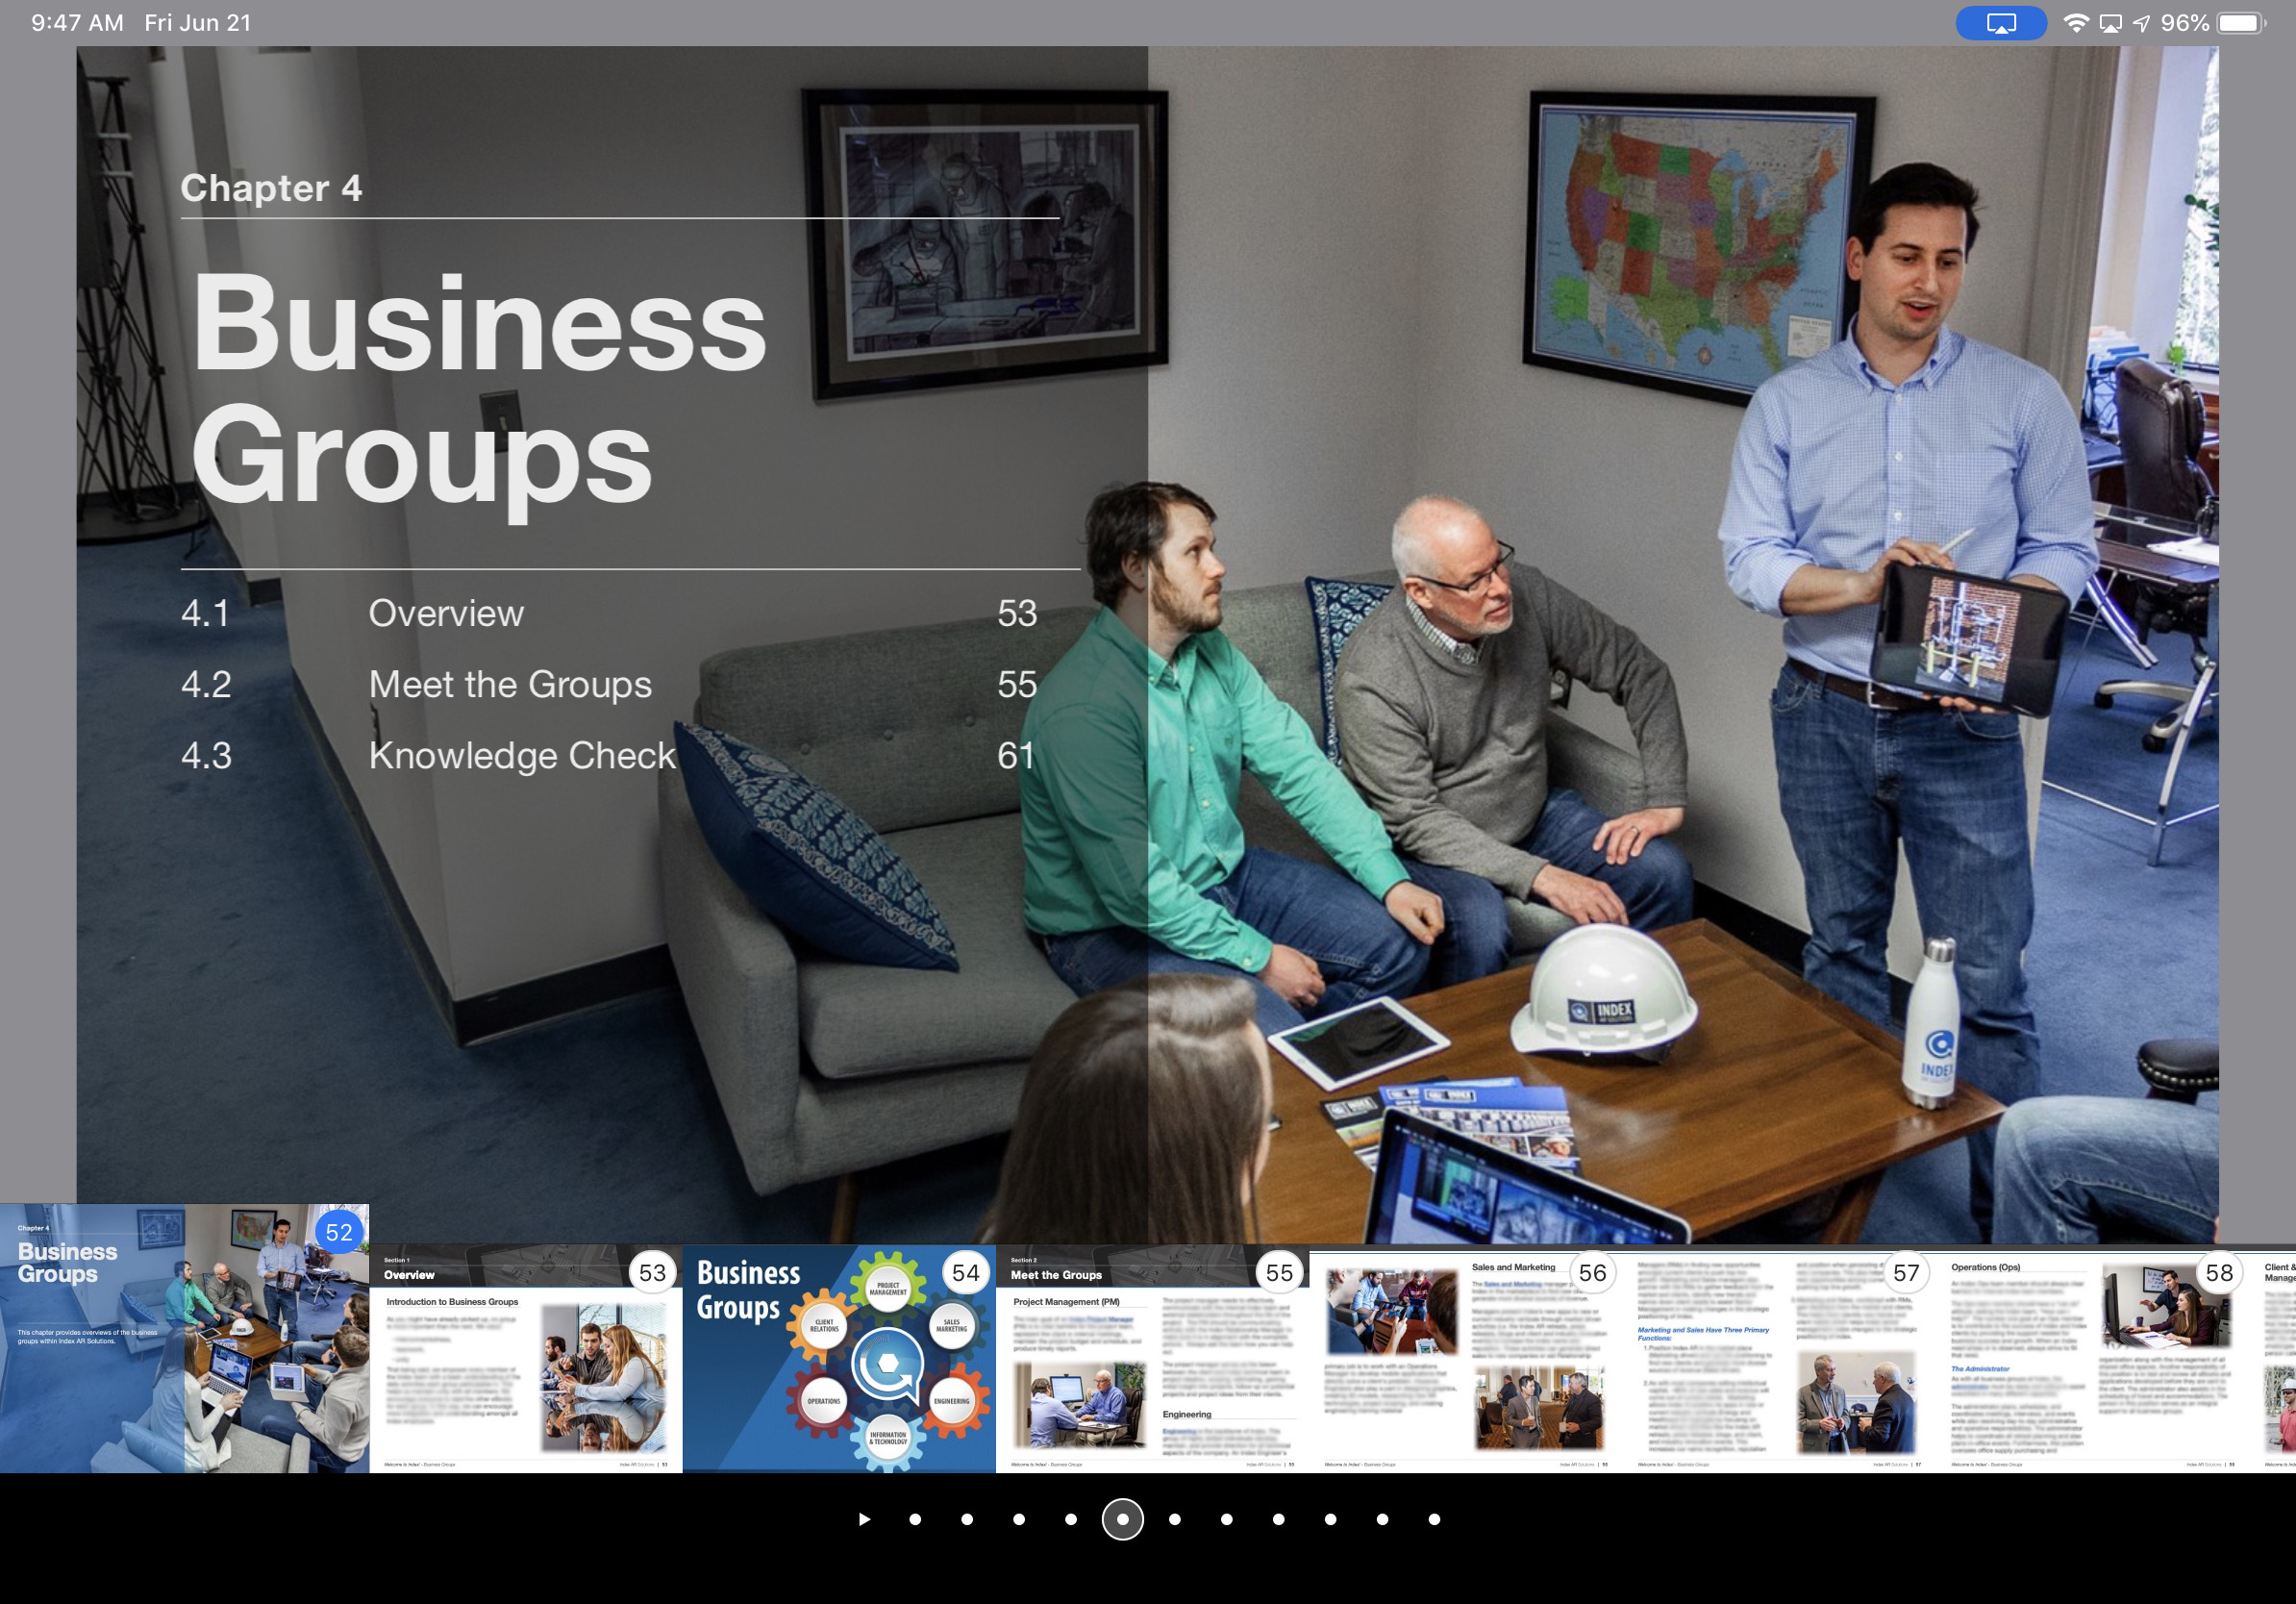The image size is (2296, 1604).
Task: Open page 55 Meet the Groups thumbnail
Action: 1152,1360
